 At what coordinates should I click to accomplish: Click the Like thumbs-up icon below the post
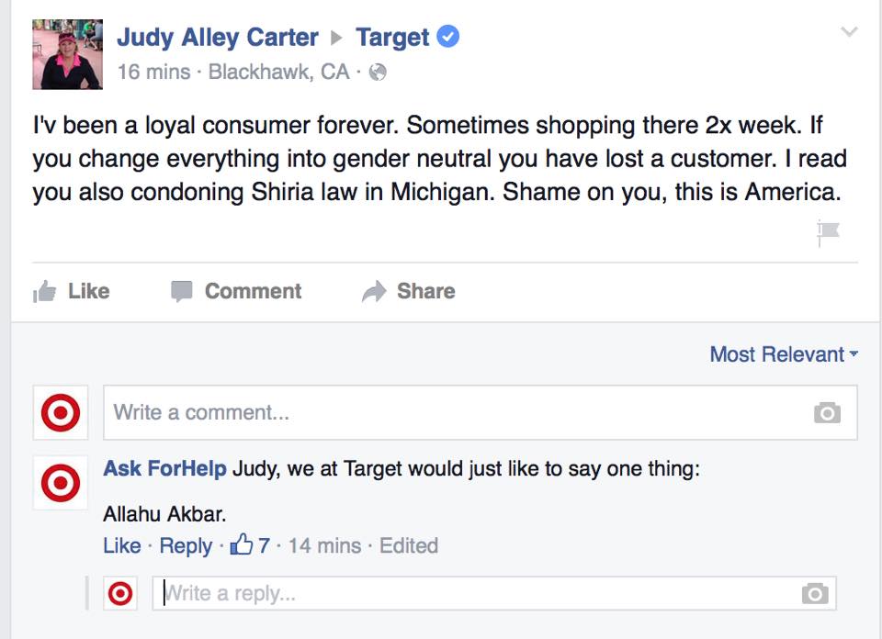(44, 291)
